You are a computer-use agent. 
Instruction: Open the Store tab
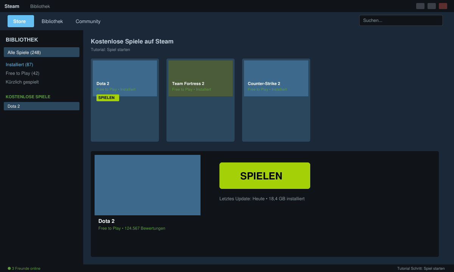pyautogui.click(x=21, y=21)
